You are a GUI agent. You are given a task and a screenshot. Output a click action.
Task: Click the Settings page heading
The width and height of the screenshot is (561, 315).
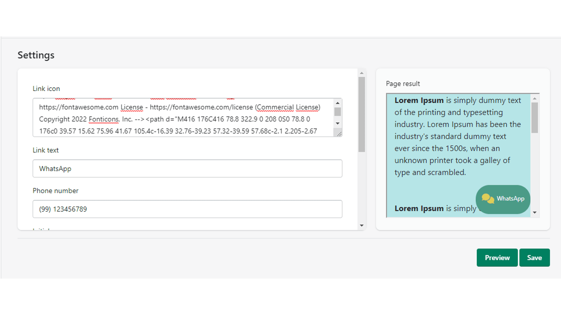(x=36, y=55)
